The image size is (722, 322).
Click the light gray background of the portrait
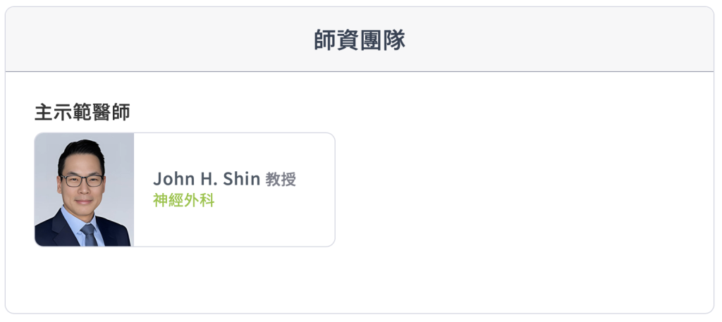coord(120,156)
